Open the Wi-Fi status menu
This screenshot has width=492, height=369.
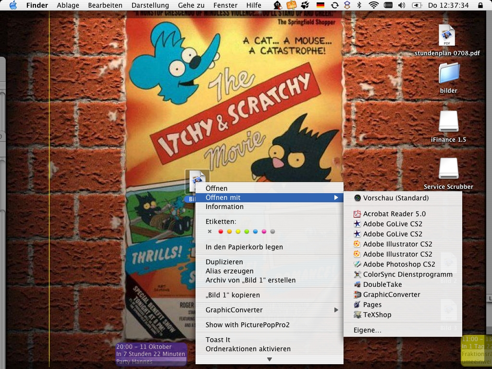point(373,5)
